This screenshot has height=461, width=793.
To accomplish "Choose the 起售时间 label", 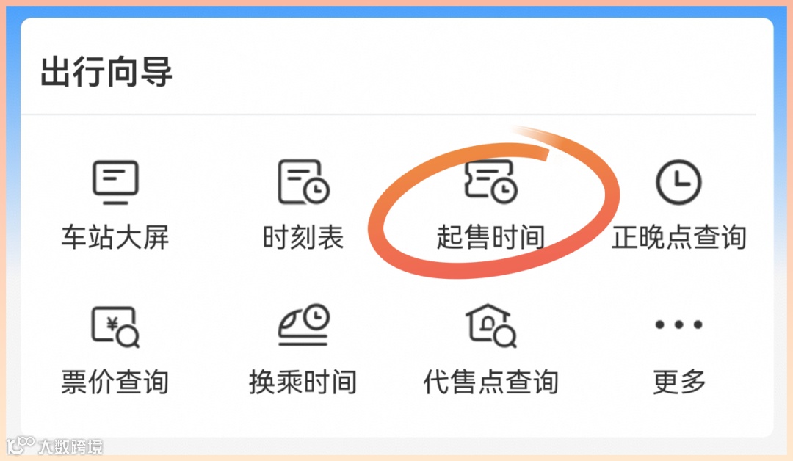I will tap(491, 237).
